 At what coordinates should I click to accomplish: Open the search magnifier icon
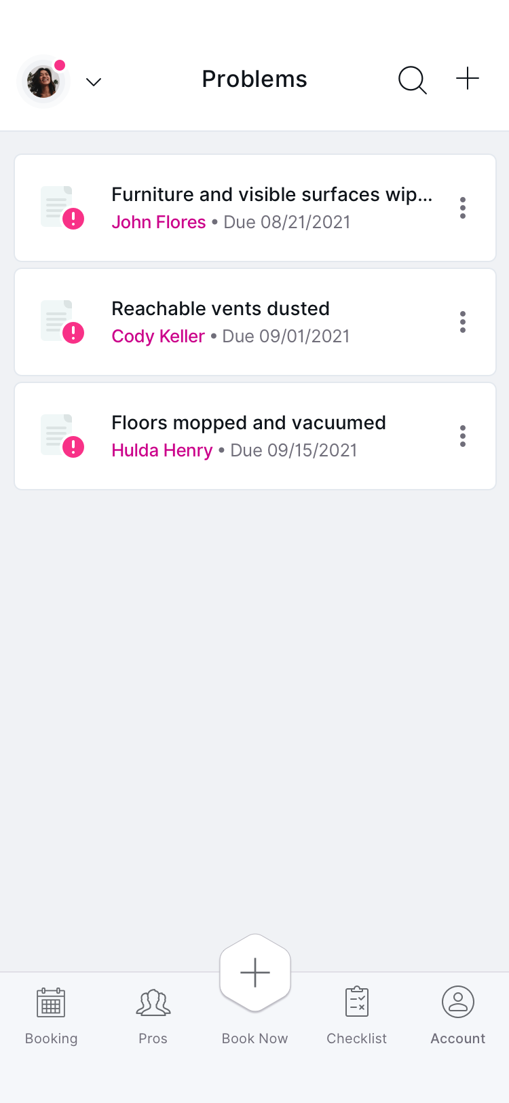(412, 79)
